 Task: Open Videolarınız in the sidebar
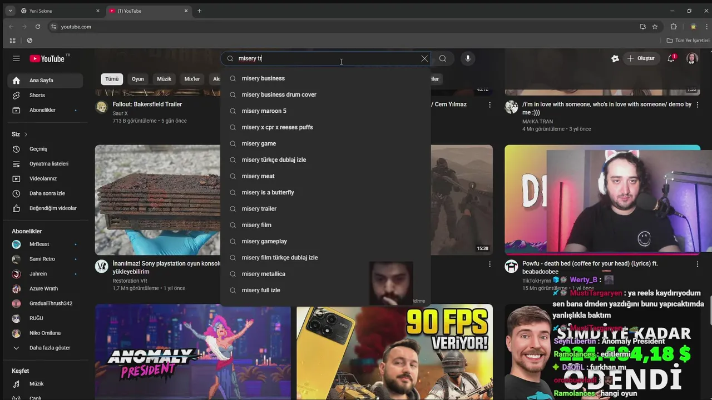pyautogui.click(x=45, y=178)
